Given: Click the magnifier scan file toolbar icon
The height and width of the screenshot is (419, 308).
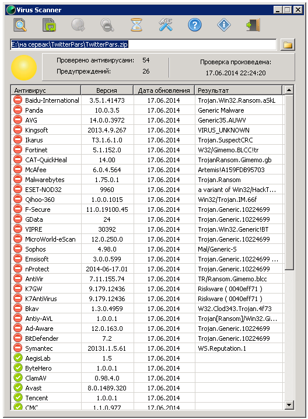Looking at the screenshot, I should click(x=20, y=25).
